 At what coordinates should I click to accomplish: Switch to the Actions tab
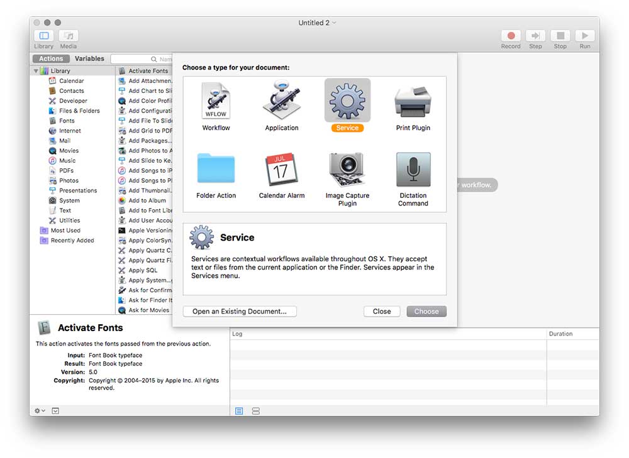[x=51, y=58]
